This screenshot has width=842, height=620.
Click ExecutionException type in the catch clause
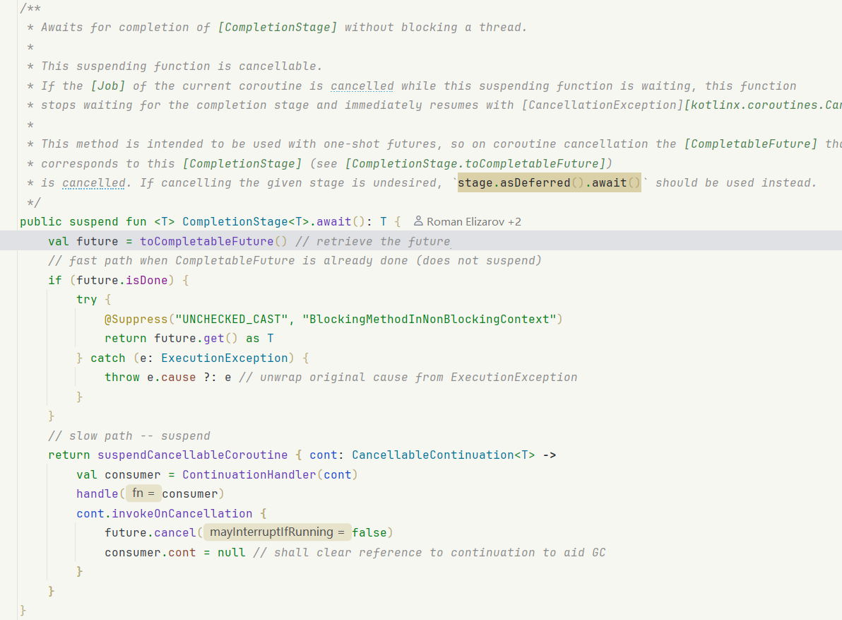pos(225,358)
